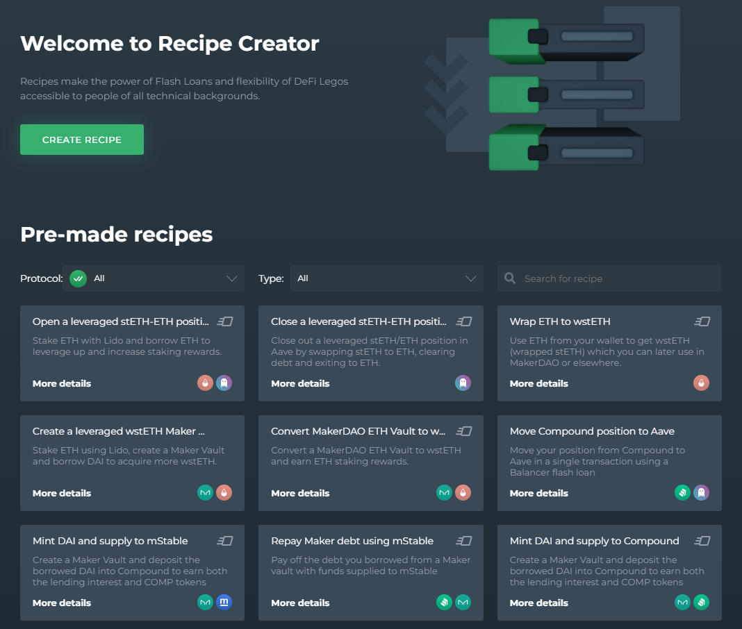Click recipe icon on Wrap ETH to wstETH card
This screenshot has width=742, height=629.
(x=702, y=321)
